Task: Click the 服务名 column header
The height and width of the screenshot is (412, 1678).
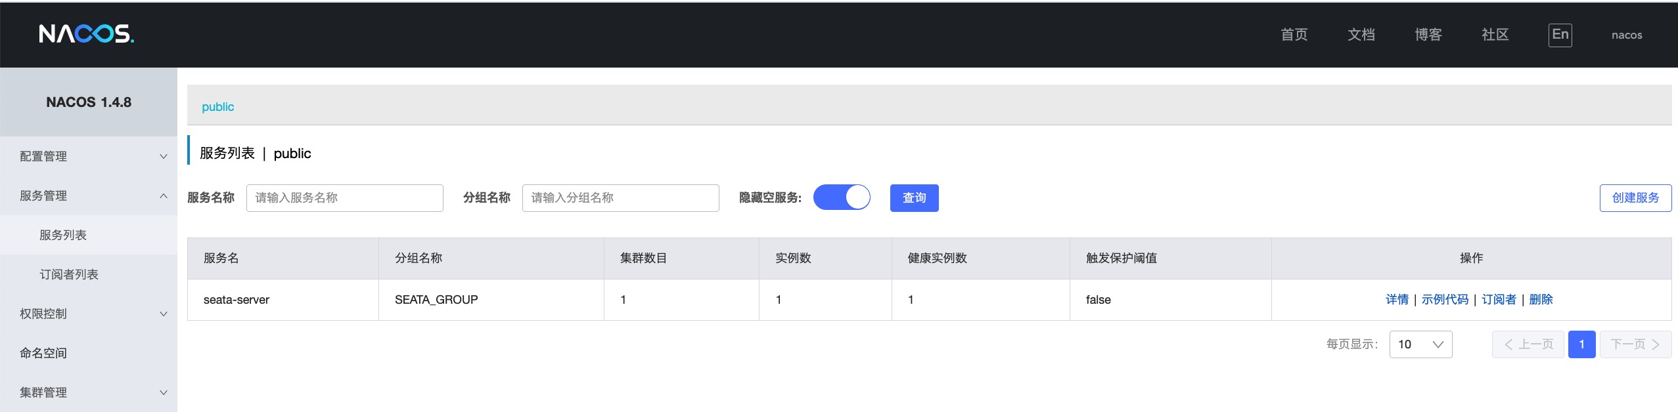Action: (283, 258)
